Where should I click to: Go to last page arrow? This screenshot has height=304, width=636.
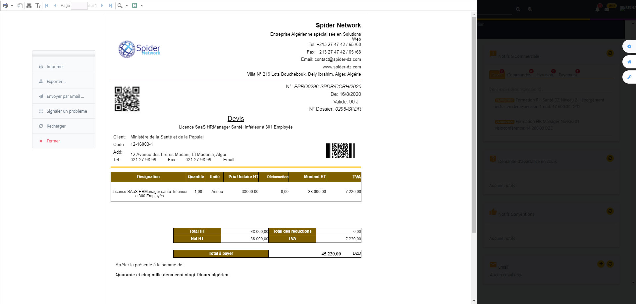pos(111,6)
